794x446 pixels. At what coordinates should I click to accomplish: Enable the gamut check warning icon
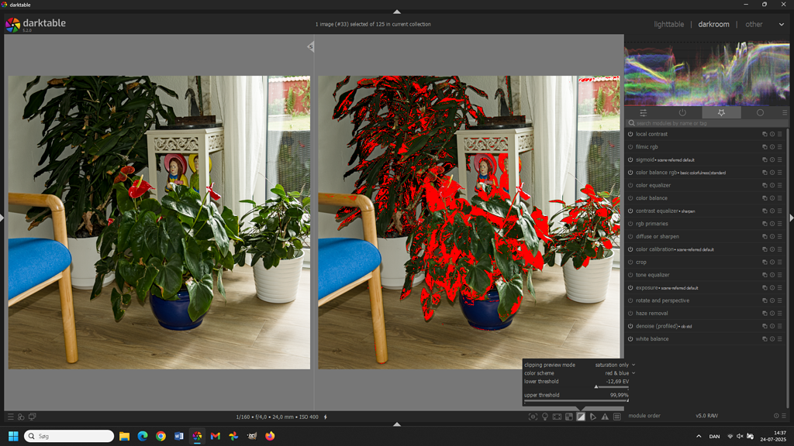click(603, 417)
